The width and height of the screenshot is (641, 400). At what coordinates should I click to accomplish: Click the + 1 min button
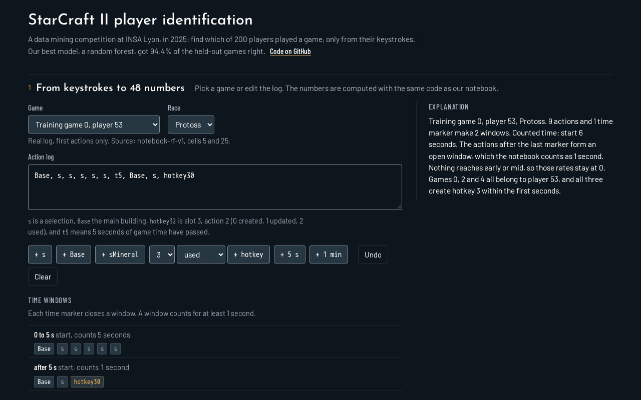pyautogui.click(x=329, y=254)
